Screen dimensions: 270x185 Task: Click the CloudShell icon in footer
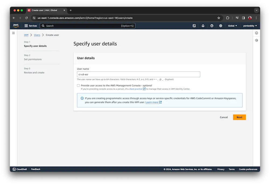click(14, 169)
